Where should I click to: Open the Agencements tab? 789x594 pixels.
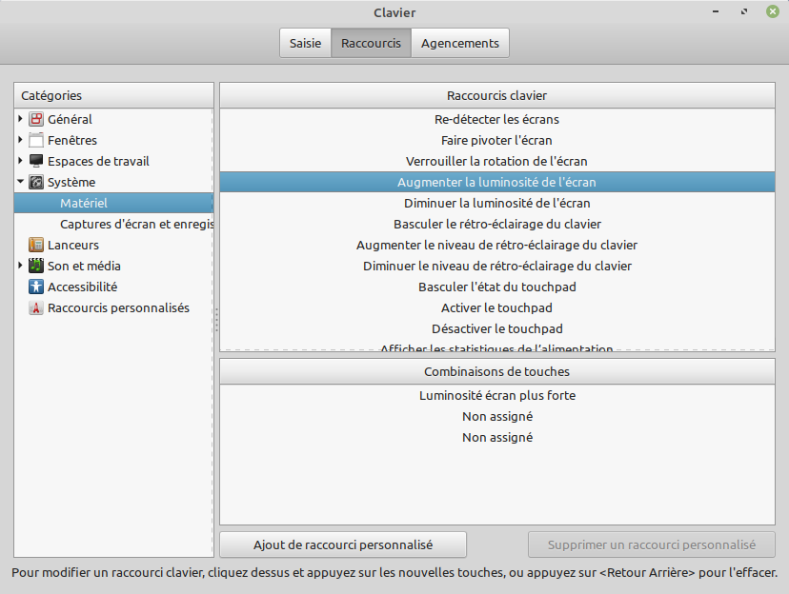(x=459, y=44)
